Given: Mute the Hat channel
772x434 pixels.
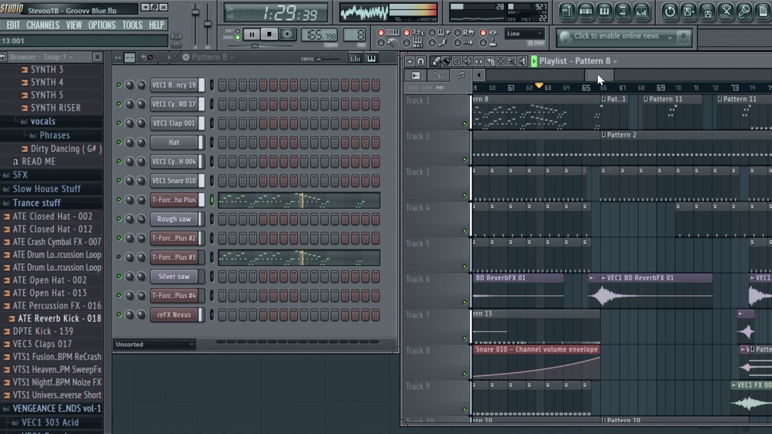Looking at the screenshot, I should click(119, 142).
